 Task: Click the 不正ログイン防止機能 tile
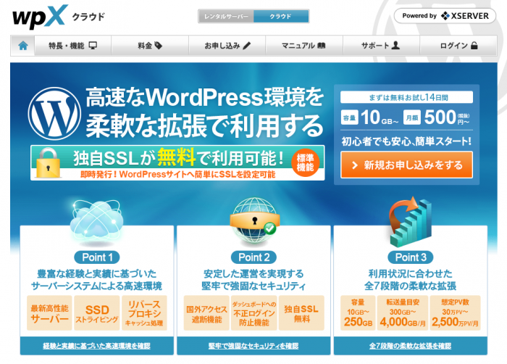254,313
